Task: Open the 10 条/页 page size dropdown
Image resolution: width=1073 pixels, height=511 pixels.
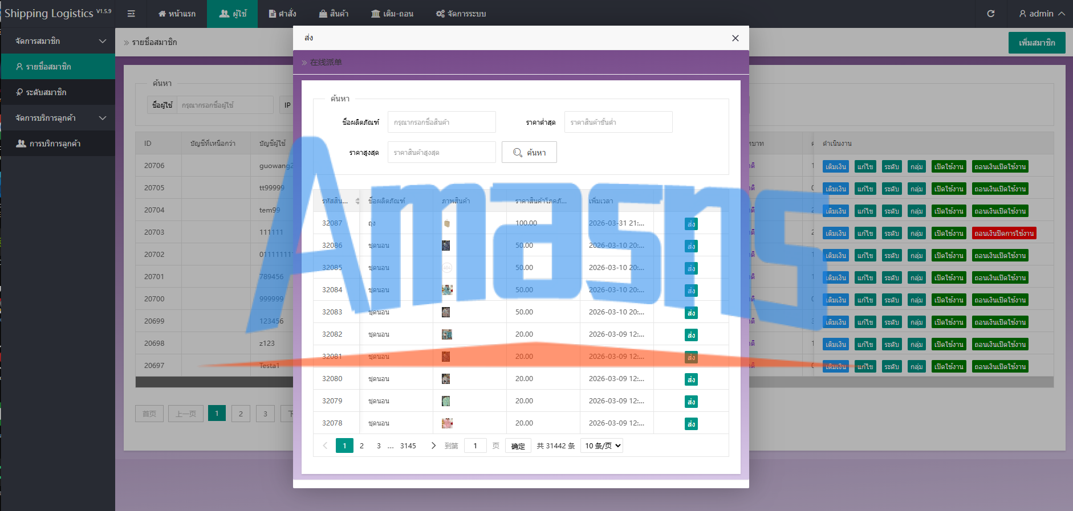Action: tap(601, 445)
